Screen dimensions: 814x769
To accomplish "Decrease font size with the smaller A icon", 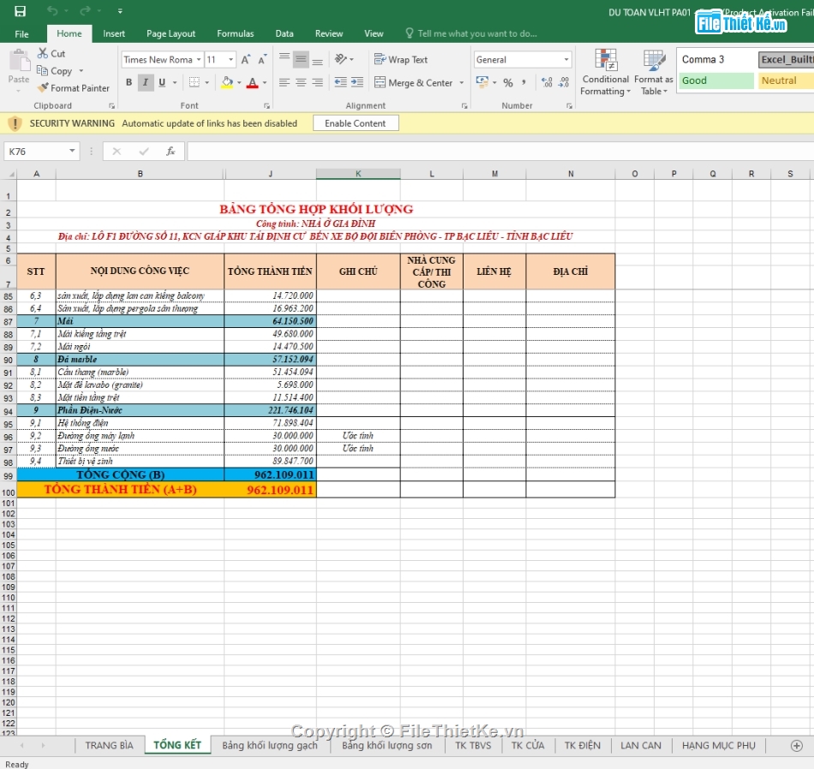I will pyautogui.click(x=262, y=59).
